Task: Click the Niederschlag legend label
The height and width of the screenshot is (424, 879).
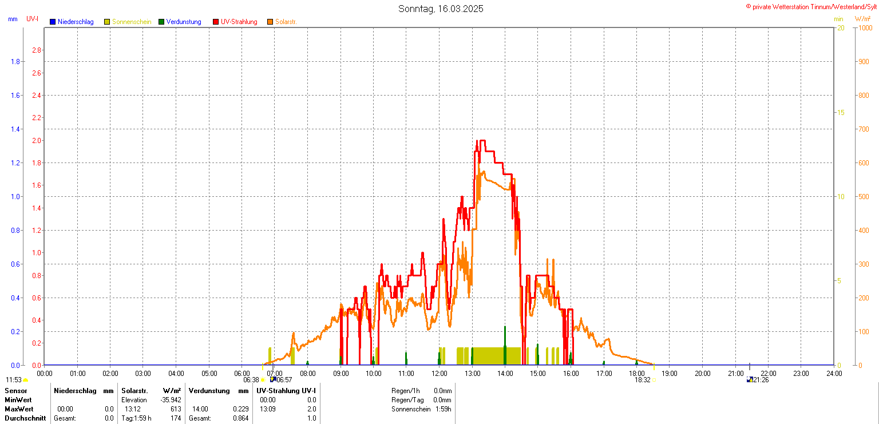Action: pos(76,22)
